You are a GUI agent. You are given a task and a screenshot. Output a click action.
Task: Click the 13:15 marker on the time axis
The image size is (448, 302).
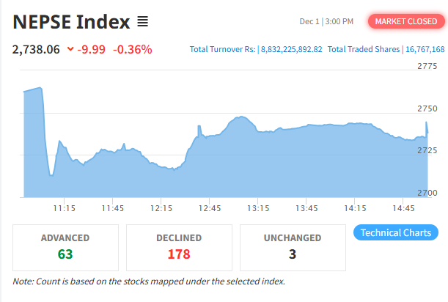click(x=258, y=208)
